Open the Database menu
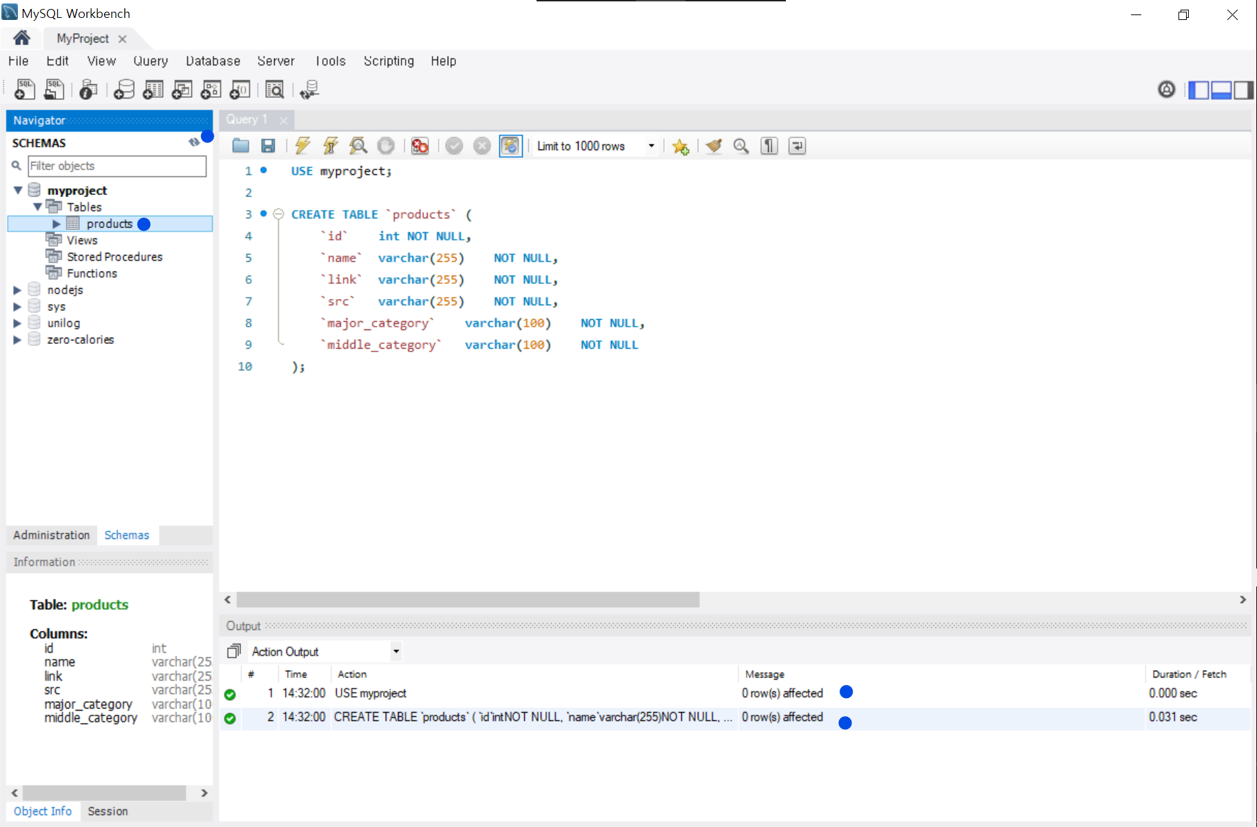 tap(213, 61)
